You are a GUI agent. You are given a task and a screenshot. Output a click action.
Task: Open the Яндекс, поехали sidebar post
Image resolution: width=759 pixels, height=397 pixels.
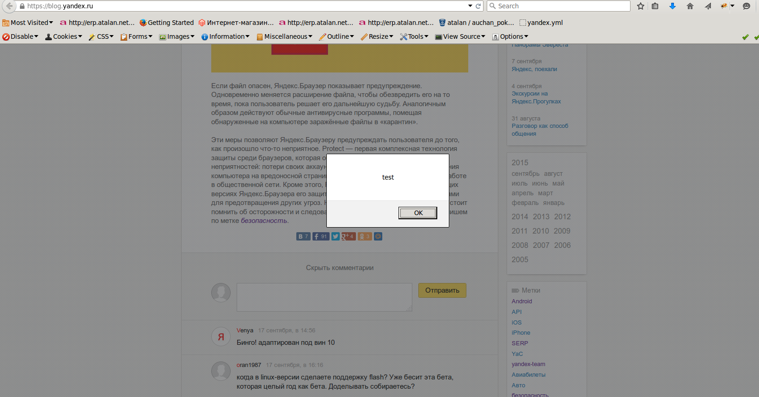534,69
